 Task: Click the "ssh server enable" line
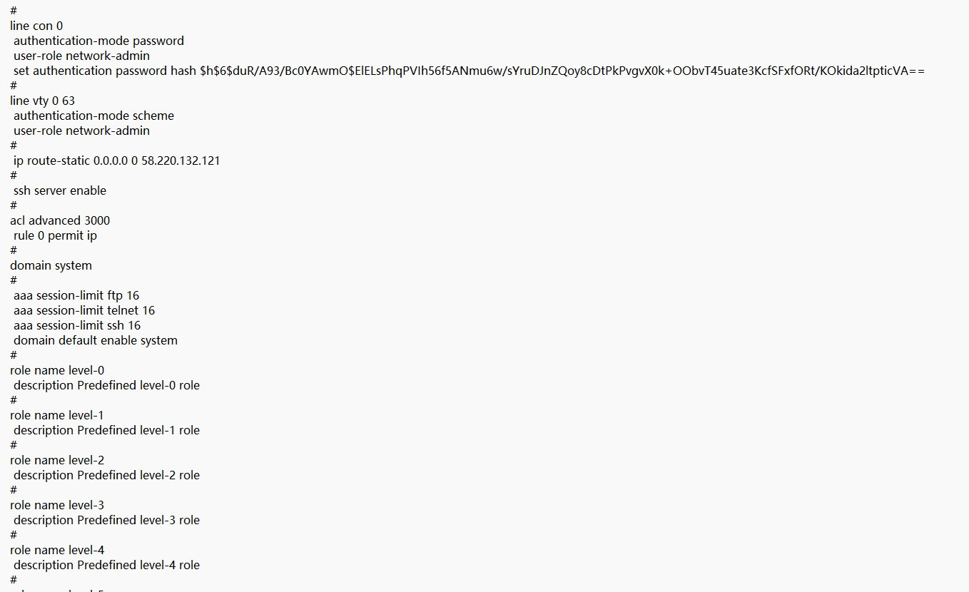click(60, 190)
